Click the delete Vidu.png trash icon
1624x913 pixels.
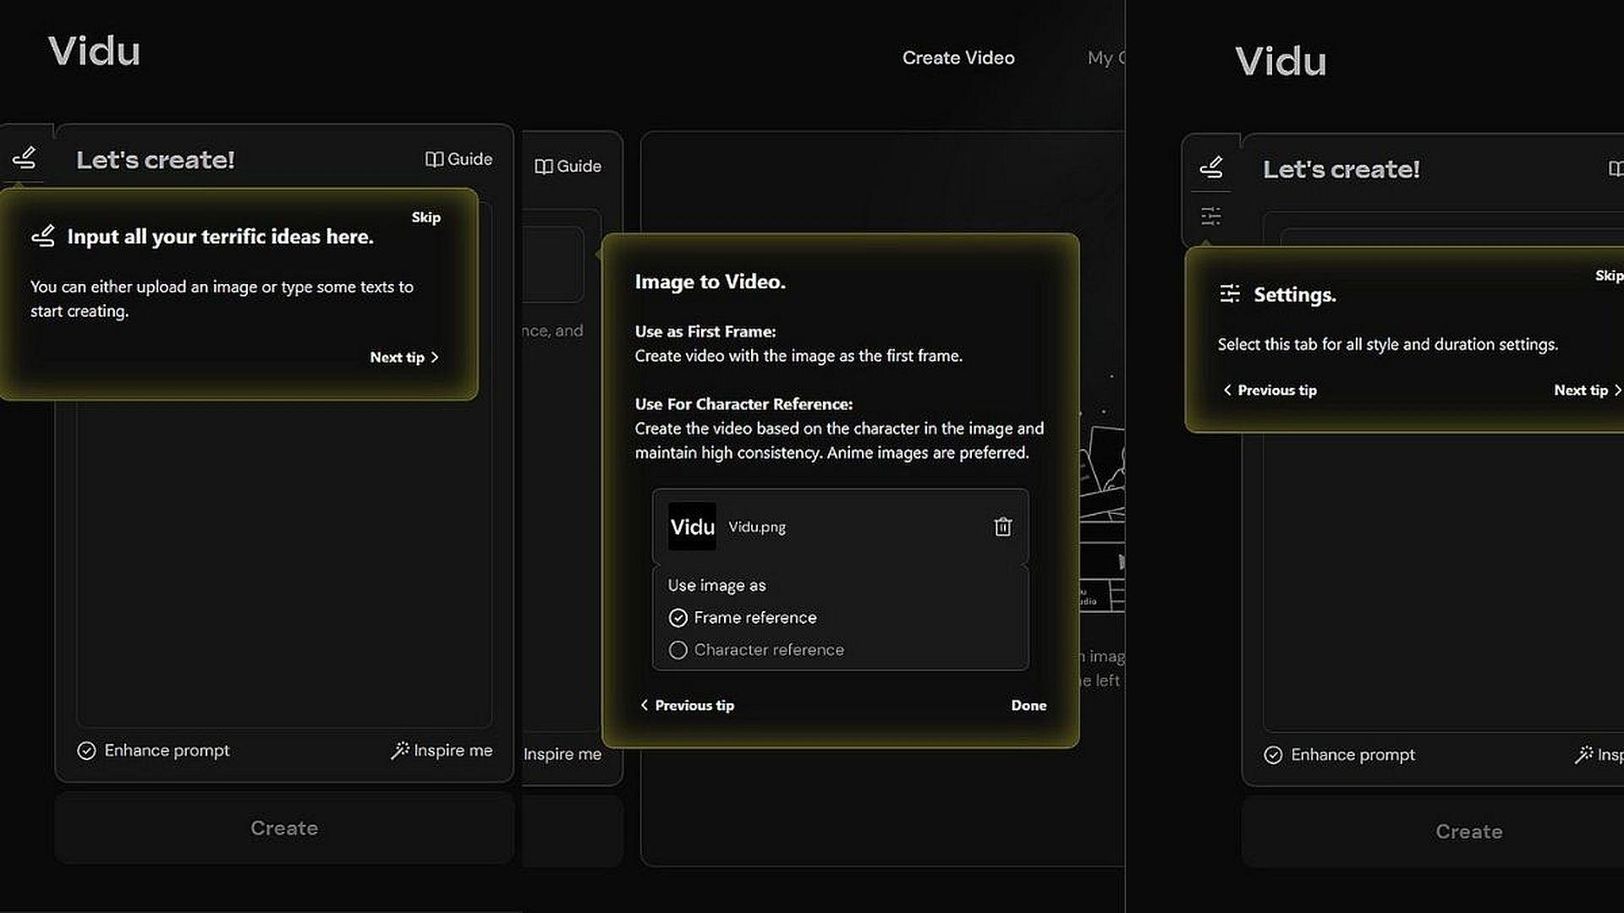coord(1001,526)
